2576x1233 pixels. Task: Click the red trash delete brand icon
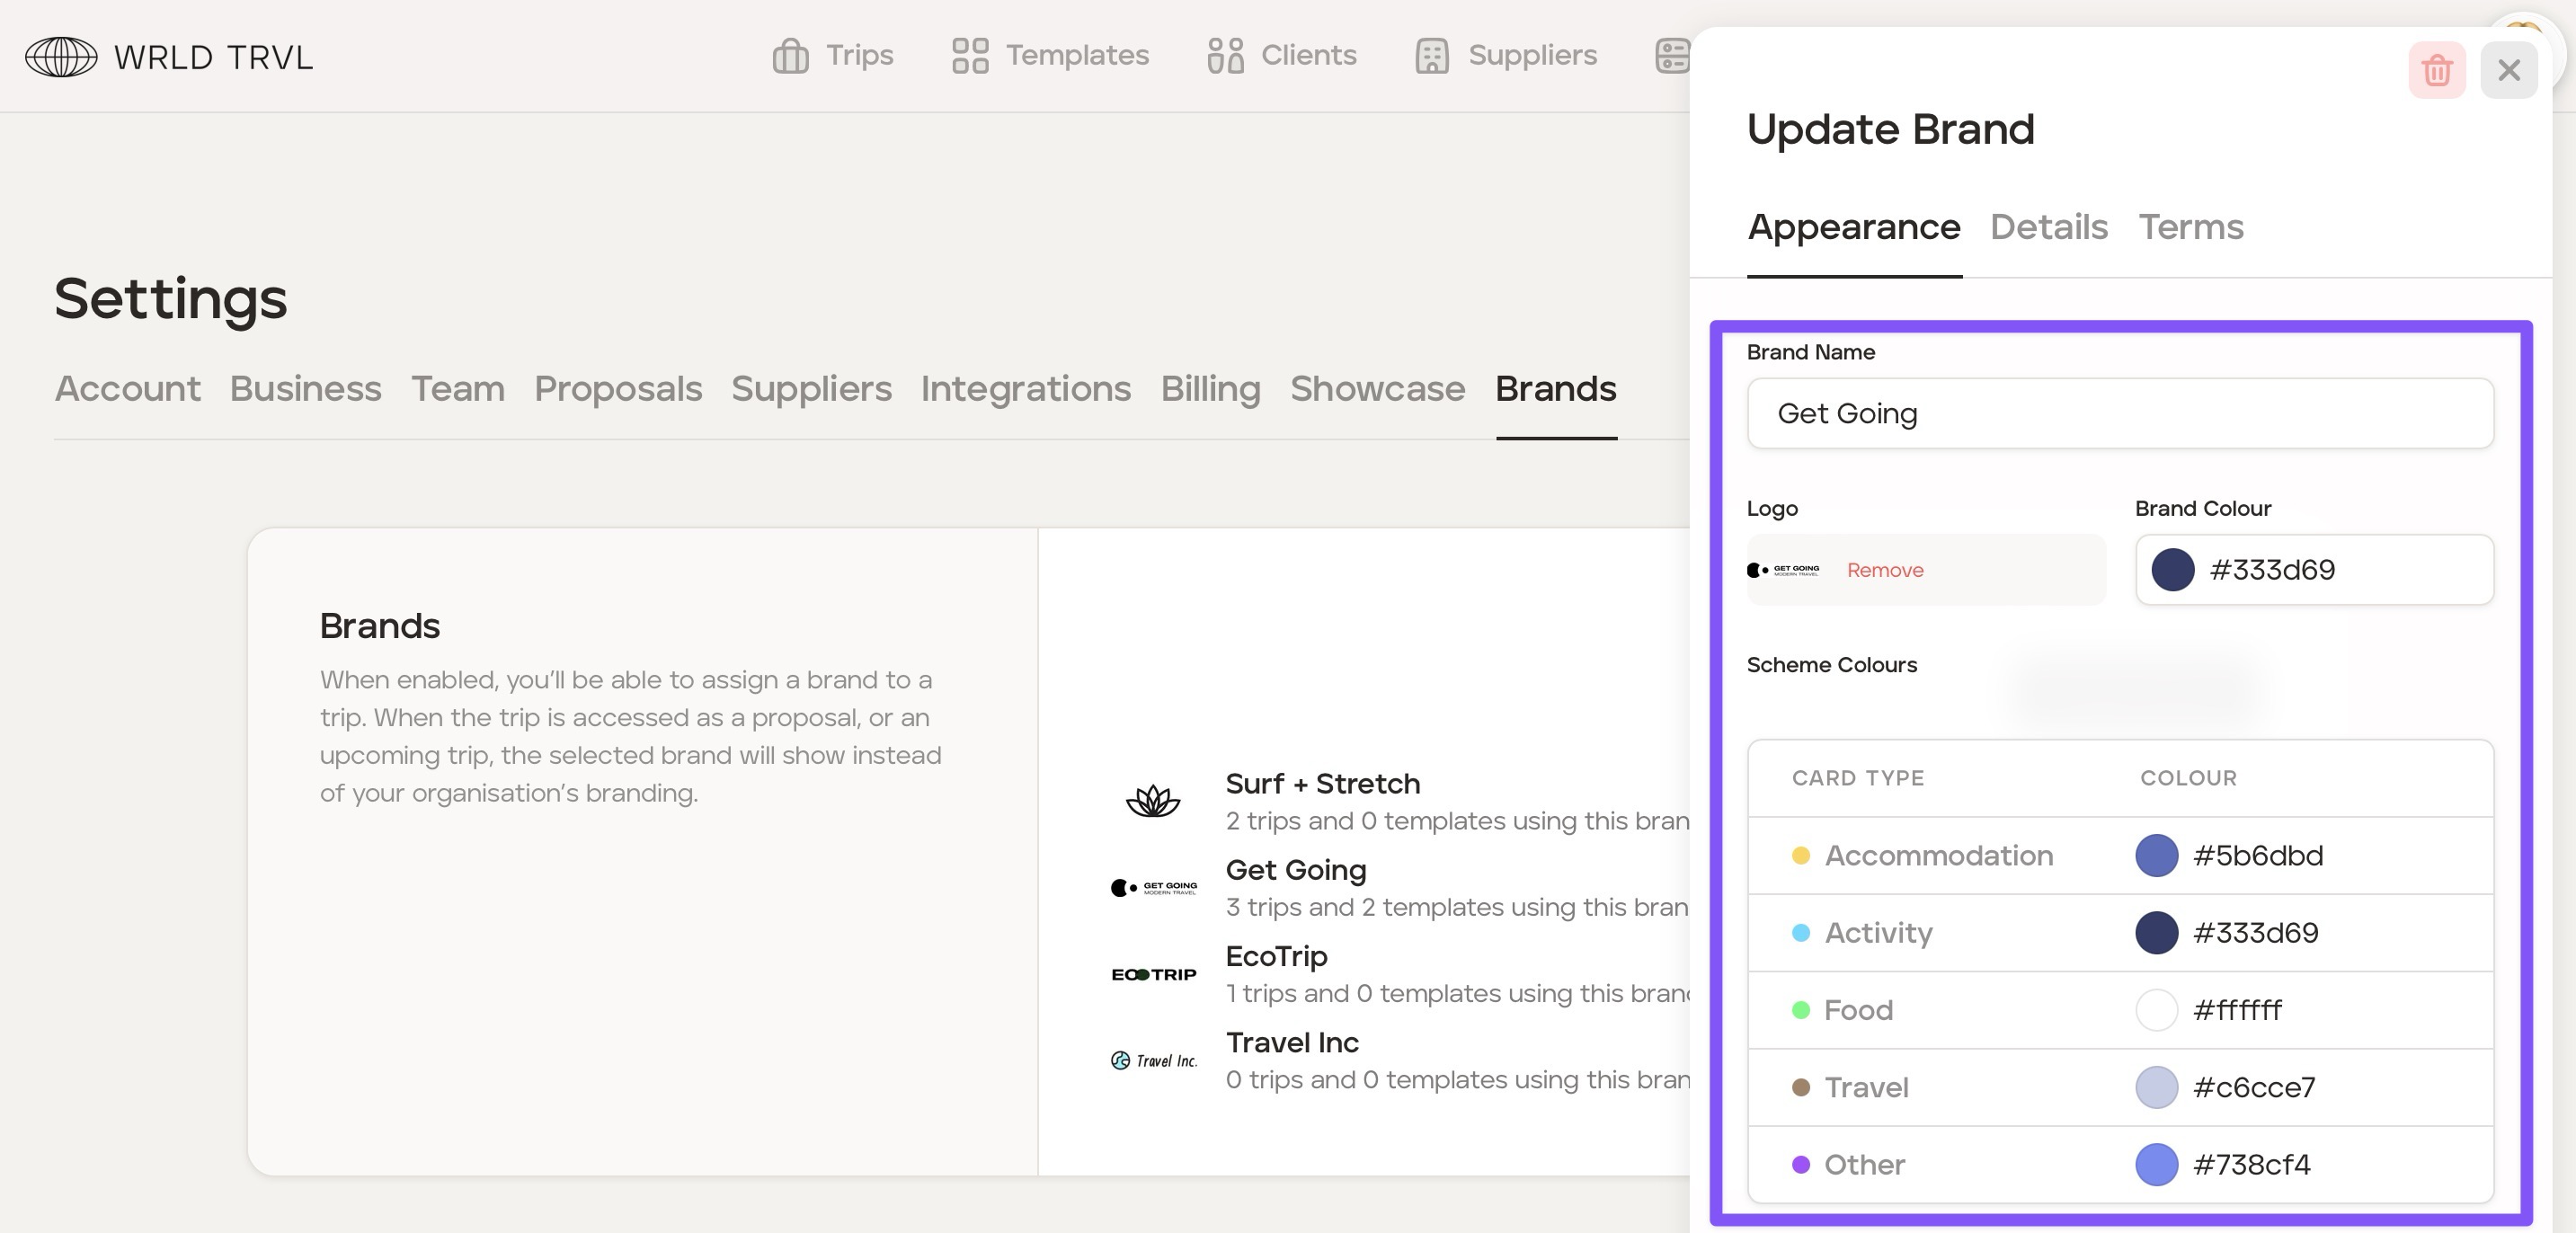[x=2436, y=70]
